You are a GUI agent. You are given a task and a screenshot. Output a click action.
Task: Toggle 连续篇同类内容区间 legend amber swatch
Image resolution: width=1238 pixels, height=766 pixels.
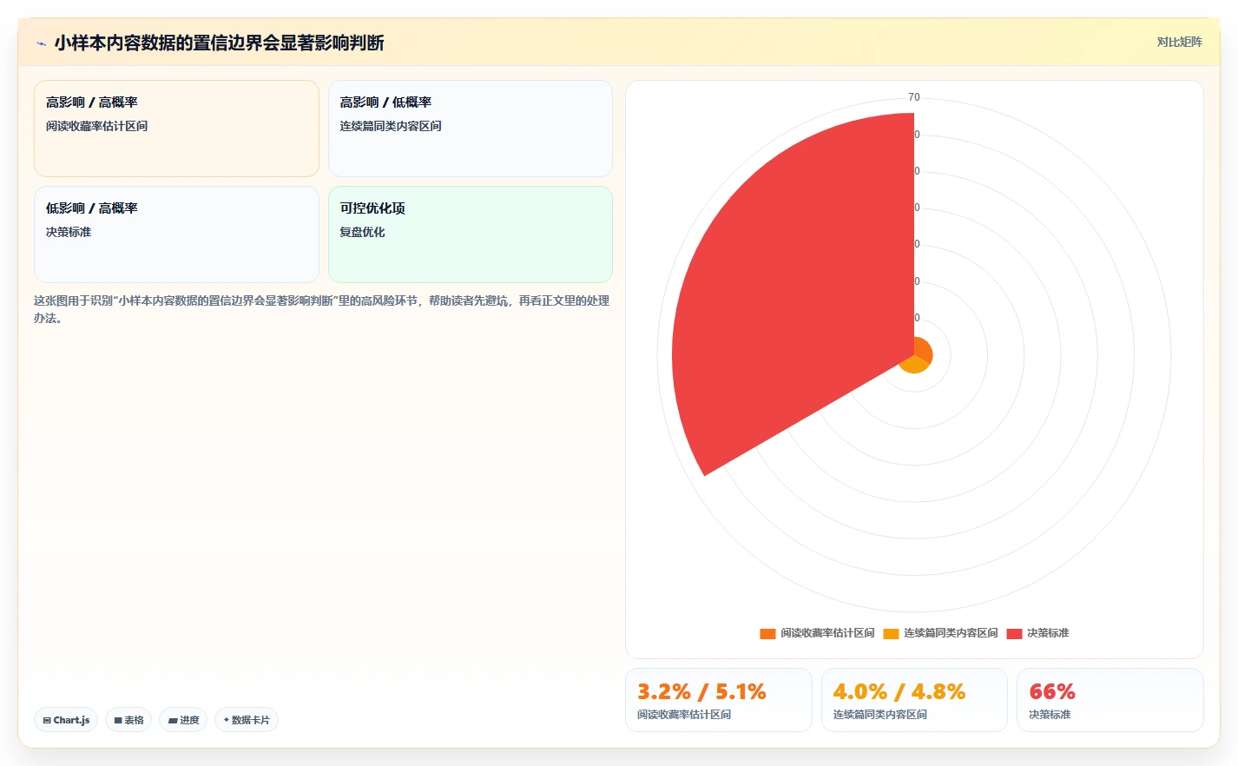coord(891,633)
